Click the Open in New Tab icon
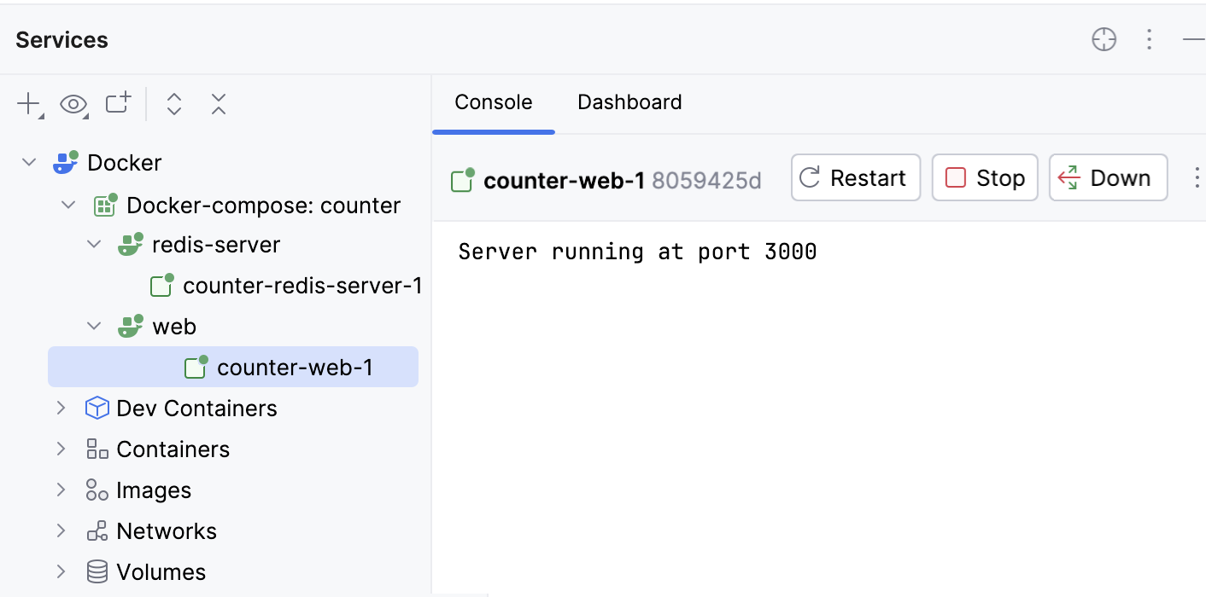Image resolution: width=1206 pixels, height=597 pixels. point(118,103)
